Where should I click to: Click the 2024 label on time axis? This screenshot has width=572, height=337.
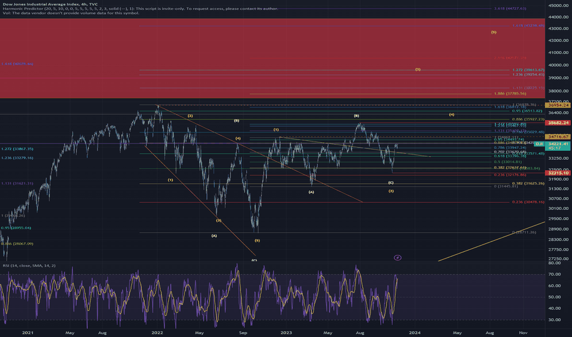point(415,333)
